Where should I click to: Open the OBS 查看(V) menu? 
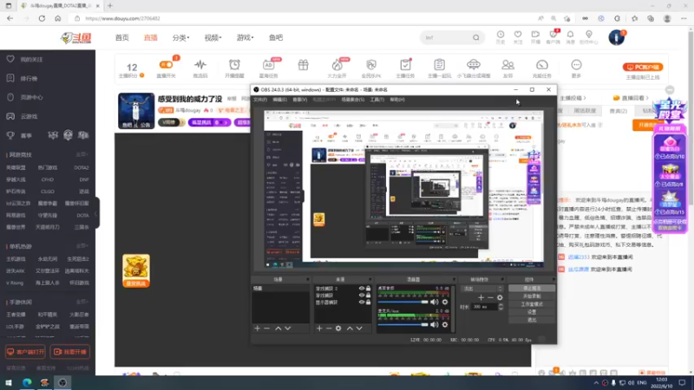(x=299, y=100)
